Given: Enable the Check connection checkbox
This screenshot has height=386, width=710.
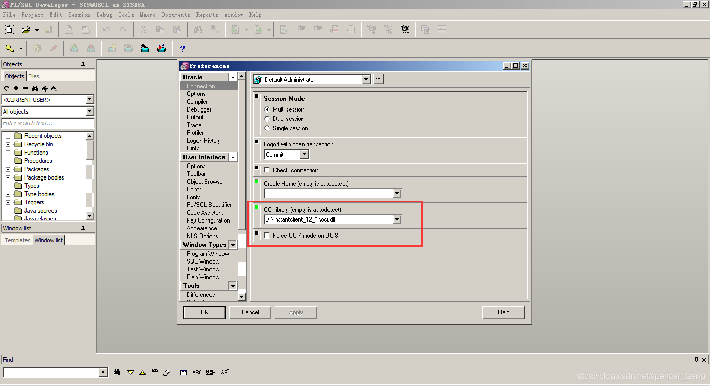Looking at the screenshot, I should pos(267,170).
